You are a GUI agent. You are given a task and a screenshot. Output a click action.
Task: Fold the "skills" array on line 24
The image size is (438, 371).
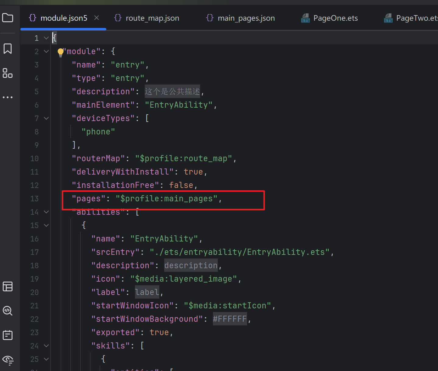[x=46, y=346]
